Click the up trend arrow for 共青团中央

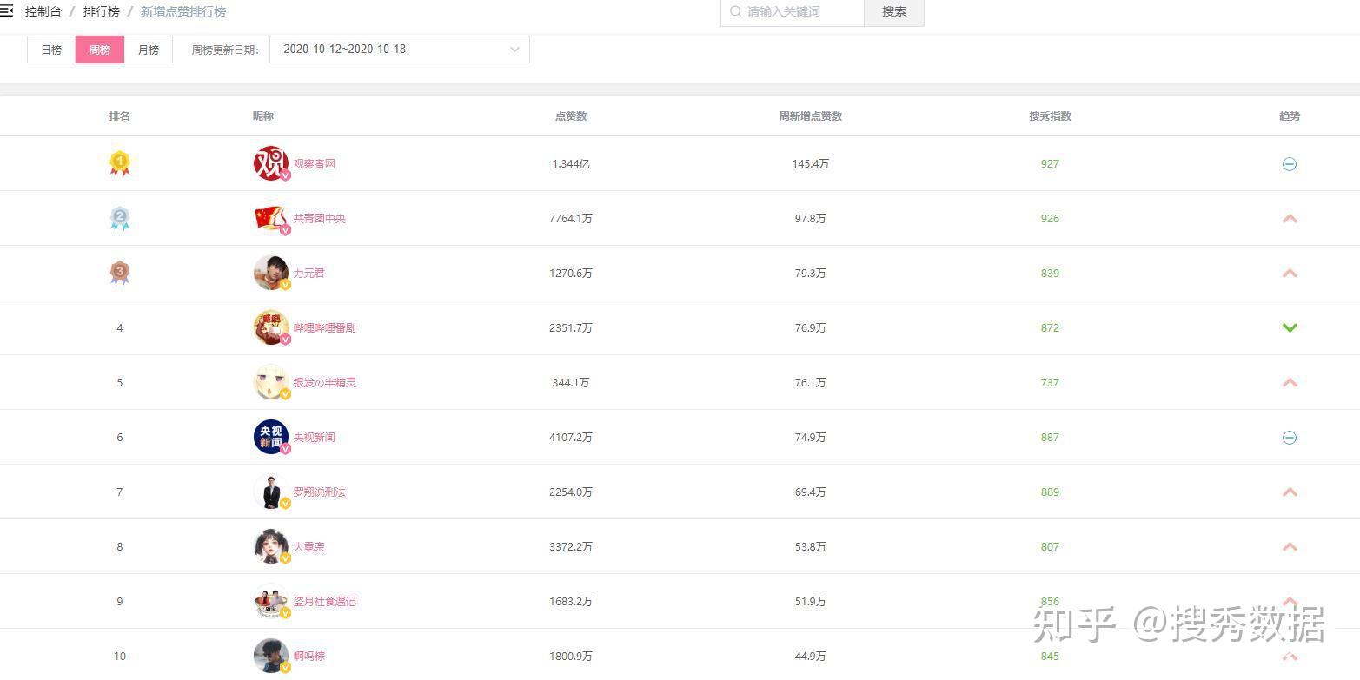pos(1290,218)
